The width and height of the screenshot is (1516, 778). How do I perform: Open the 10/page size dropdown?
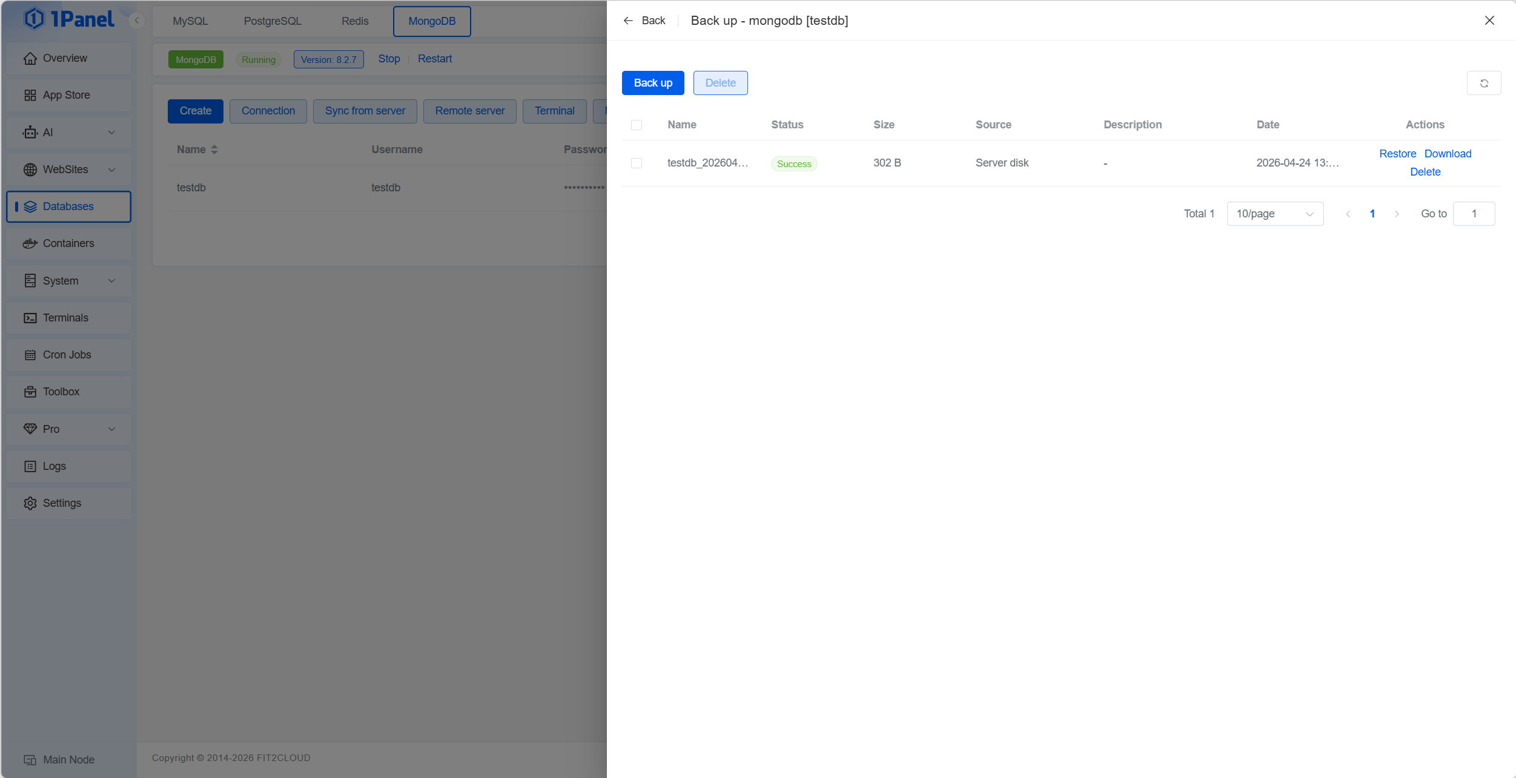(1275, 214)
